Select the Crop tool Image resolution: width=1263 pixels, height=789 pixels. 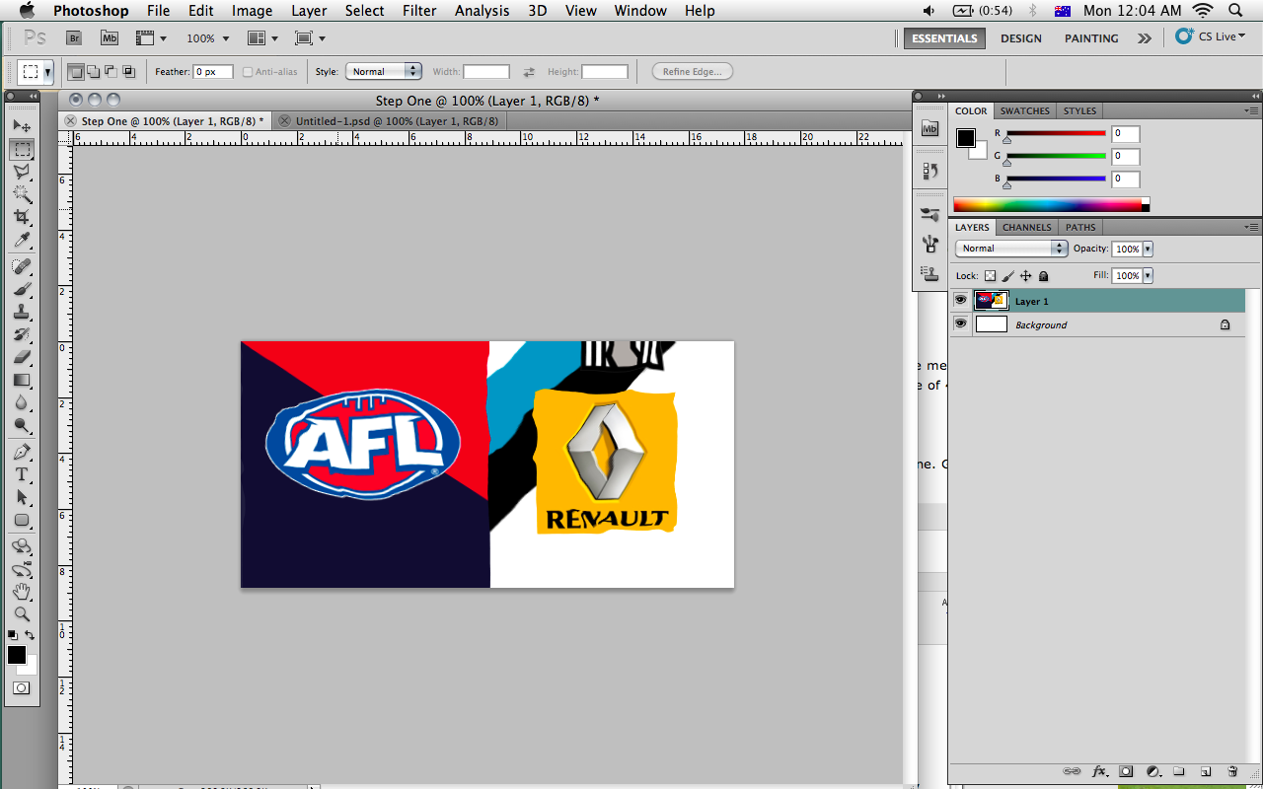tap(22, 217)
